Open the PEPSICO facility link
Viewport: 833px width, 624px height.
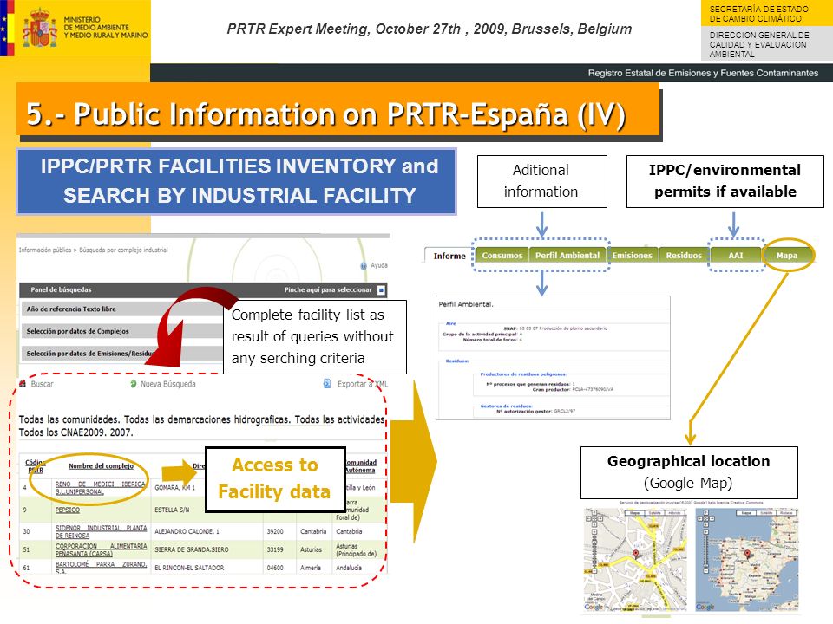(x=68, y=510)
